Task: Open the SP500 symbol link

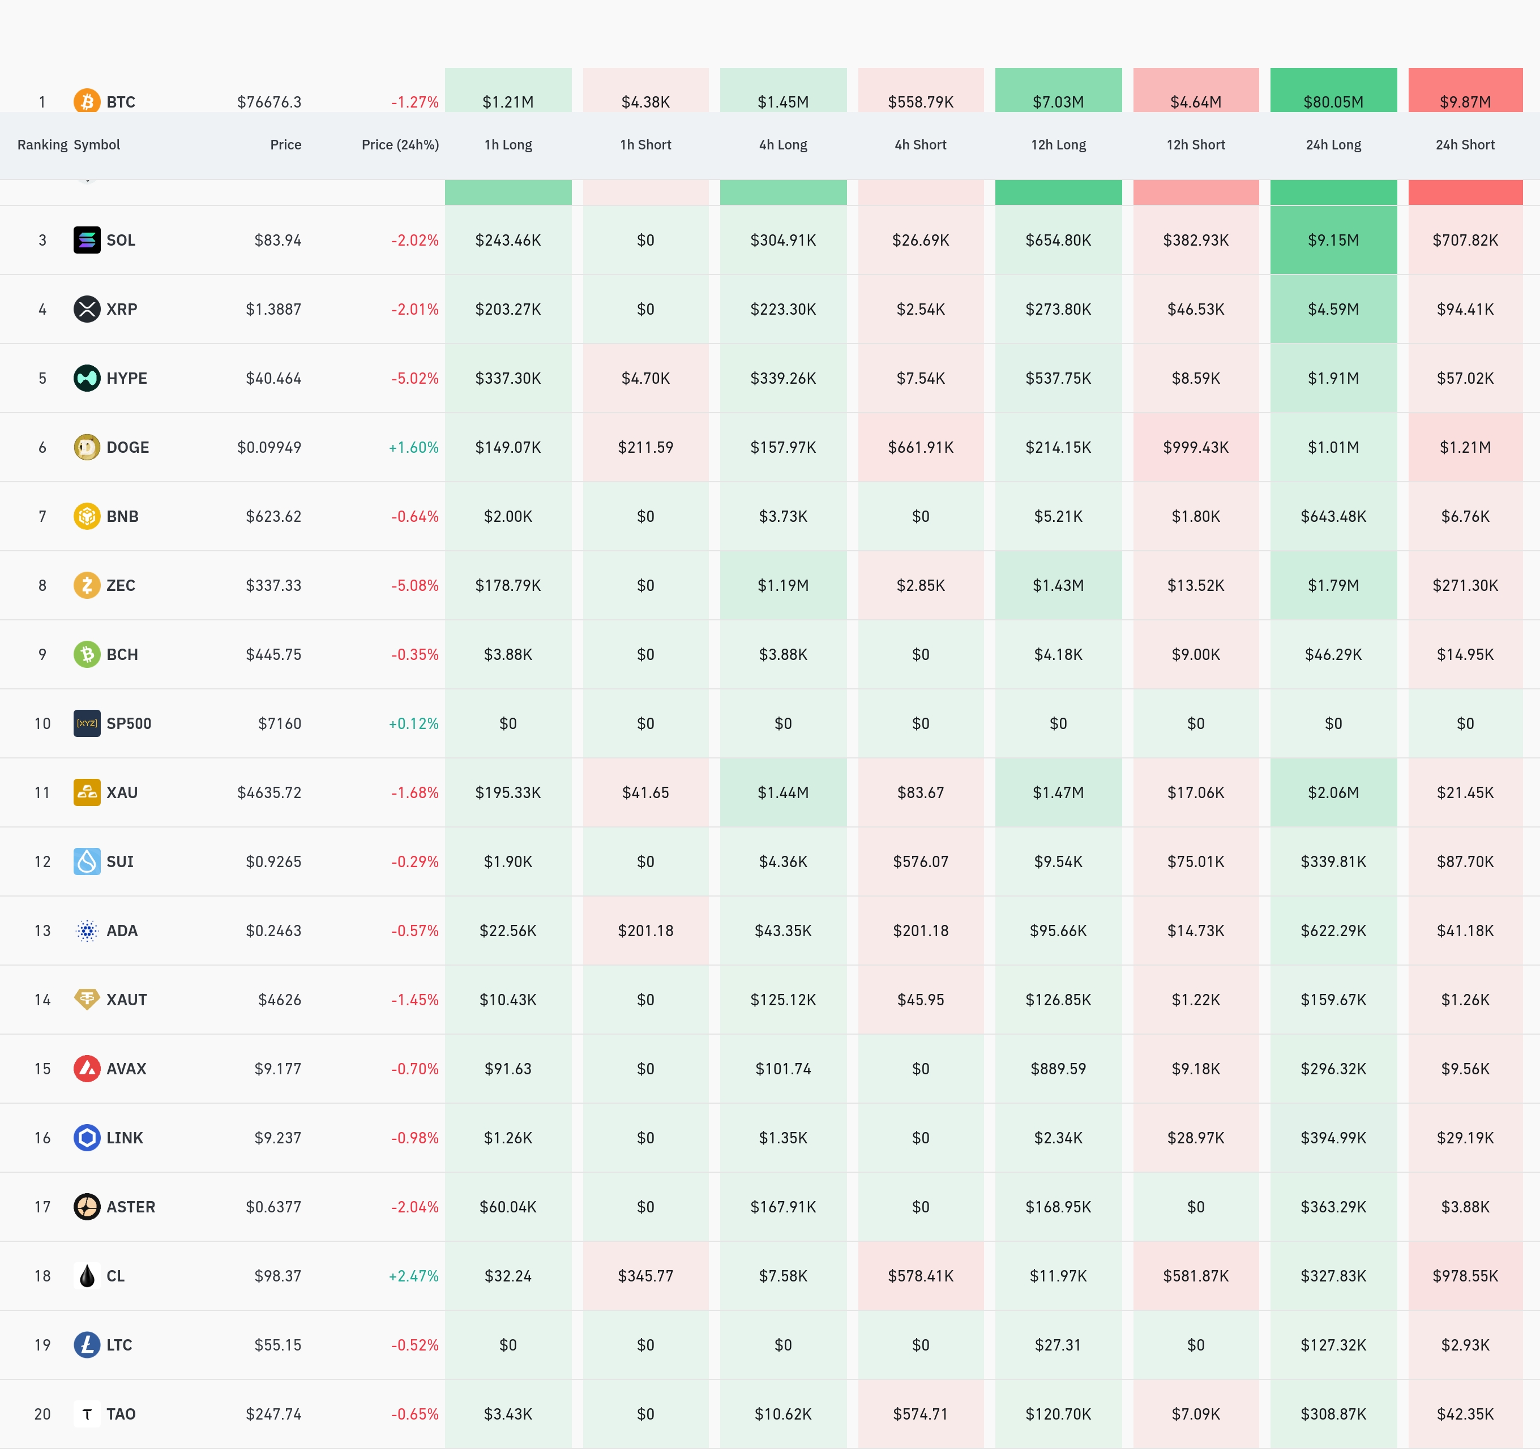Action: [x=129, y=723]
